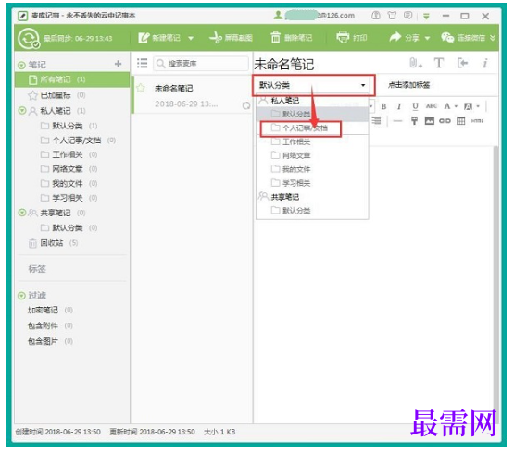
Task: Collapse the 私人笔记 tree node
Action: click(22, 111)
